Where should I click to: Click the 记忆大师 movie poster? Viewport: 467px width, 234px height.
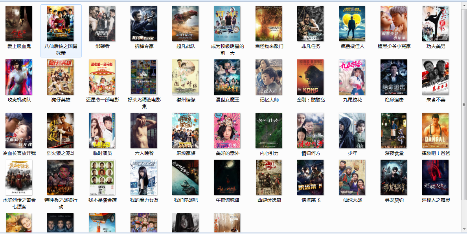pyautogui.click(x=268, y=77)
